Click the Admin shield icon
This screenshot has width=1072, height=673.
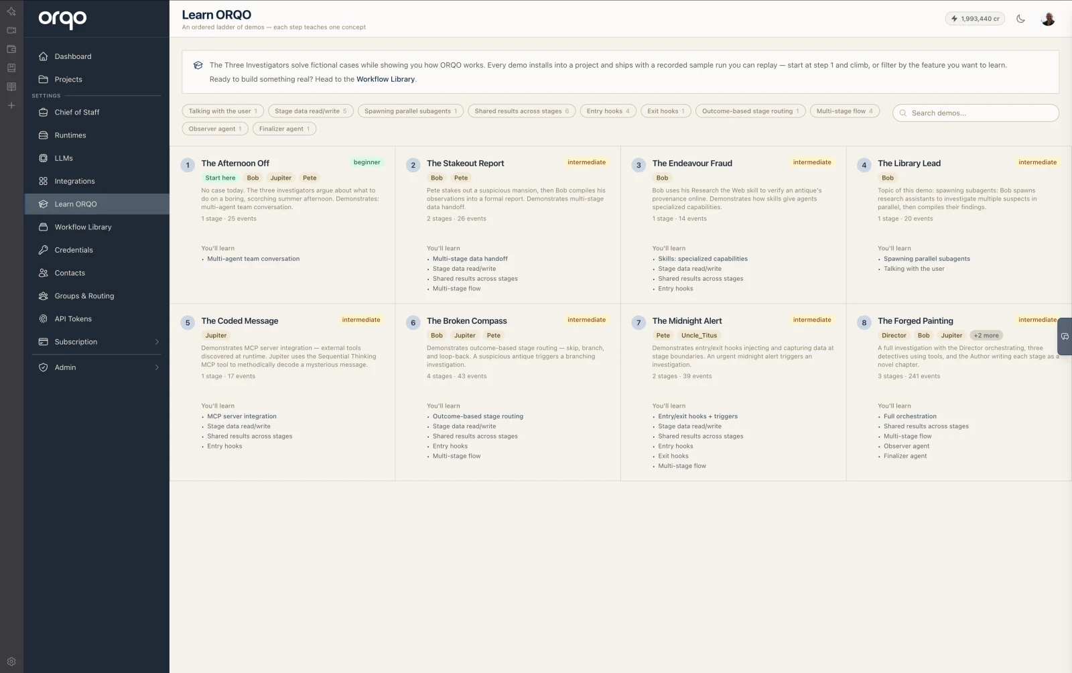pos(44,367)
